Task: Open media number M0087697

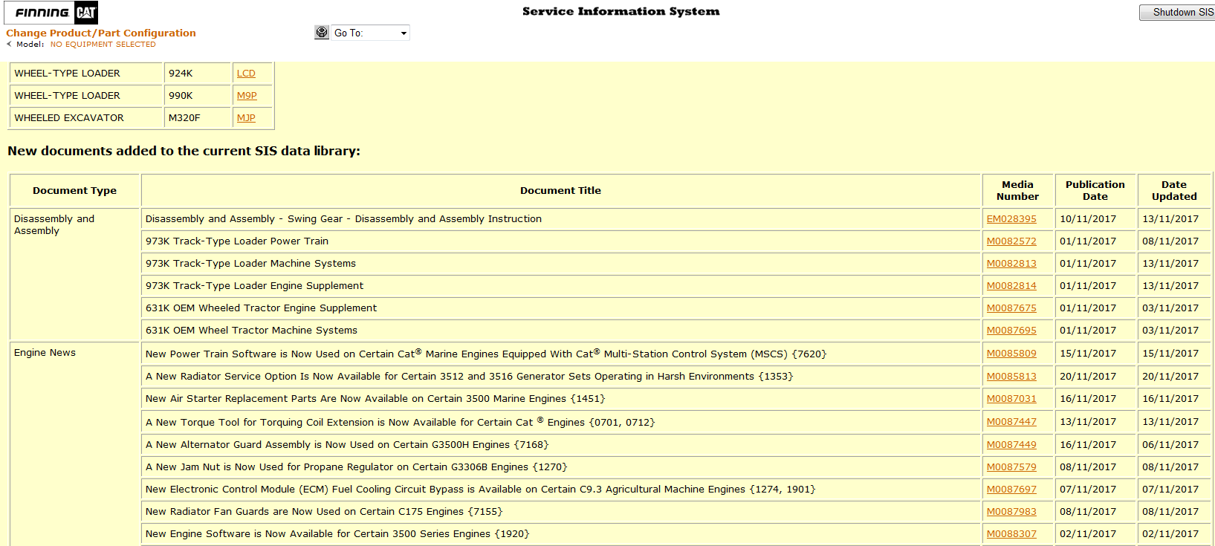Action: [x=1011, y=490]
